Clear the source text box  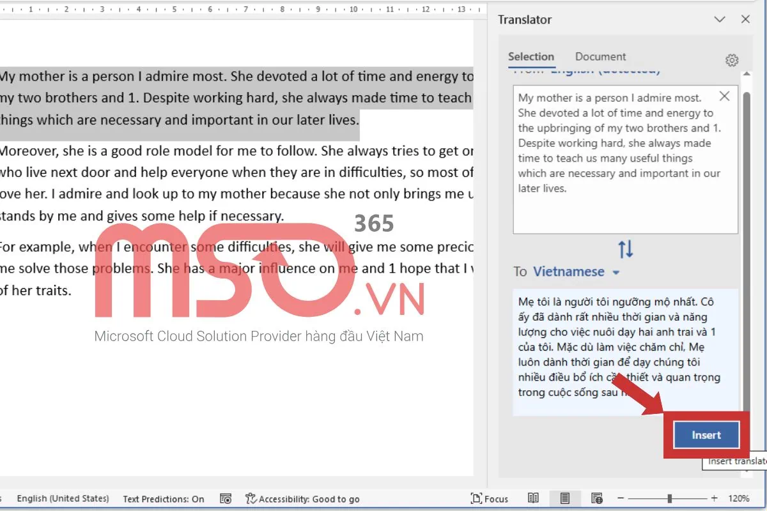point(724,96)
